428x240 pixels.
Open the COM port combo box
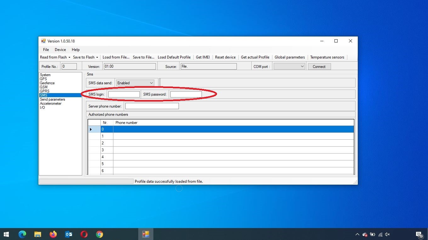click(x=289, y=66)
